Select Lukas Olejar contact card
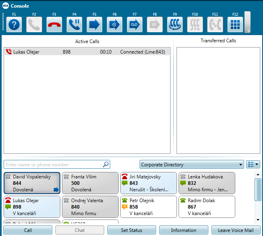The height and width of the screenshot is (236, 263). click(x=32, y=207)
